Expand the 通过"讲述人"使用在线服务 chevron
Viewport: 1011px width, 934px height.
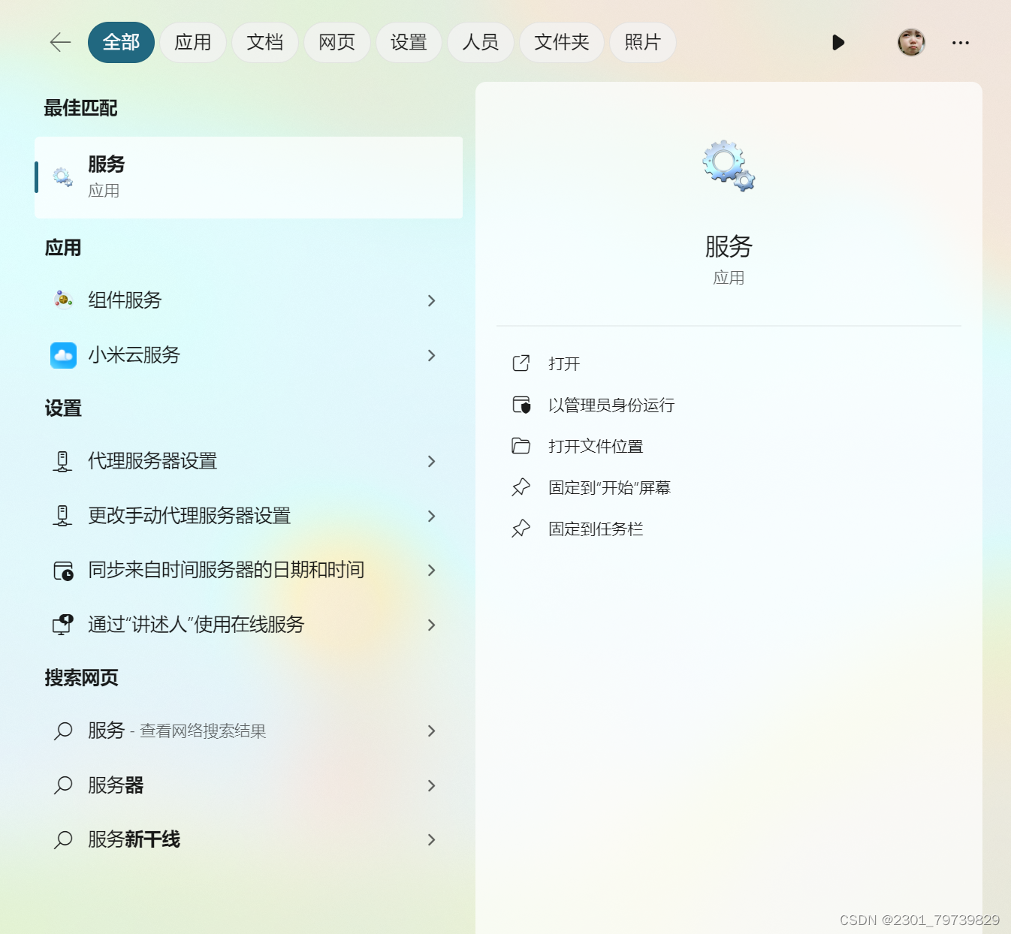431,625
